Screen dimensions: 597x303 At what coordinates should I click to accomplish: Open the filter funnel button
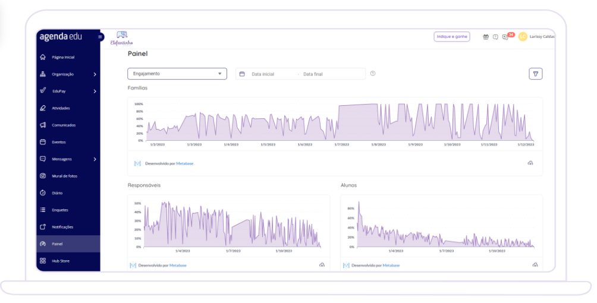(x=536, y=74)
